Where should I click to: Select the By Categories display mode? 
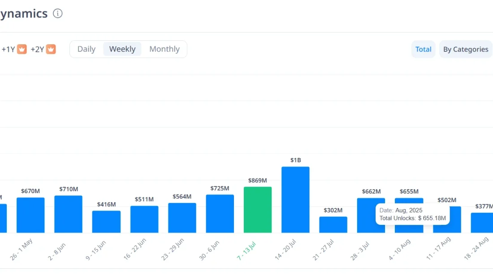pyautogui.click(x=466, y=49)
